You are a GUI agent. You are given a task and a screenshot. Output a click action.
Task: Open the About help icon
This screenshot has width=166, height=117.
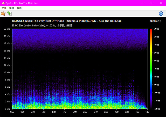pos(161,14)
